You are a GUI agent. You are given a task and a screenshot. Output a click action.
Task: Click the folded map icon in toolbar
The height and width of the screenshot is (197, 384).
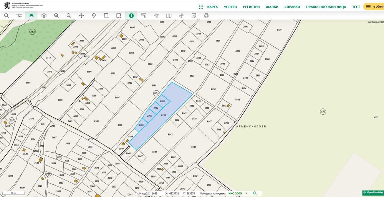169,16
